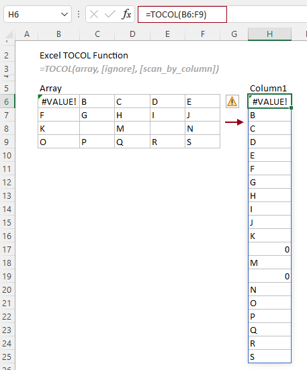Select column B header
This screenshot has width=307, height=370.
coord(58,34)
